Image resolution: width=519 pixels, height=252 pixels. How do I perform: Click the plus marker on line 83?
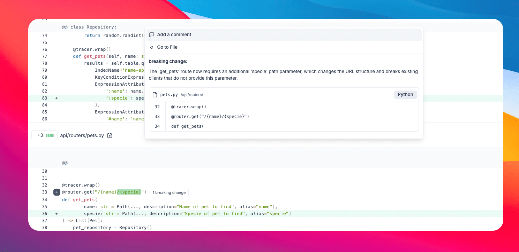pyautogui.click(x=57, y=98)
